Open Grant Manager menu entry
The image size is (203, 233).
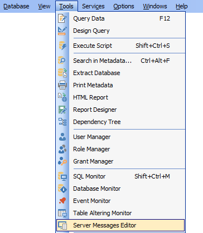coord(120,161)
